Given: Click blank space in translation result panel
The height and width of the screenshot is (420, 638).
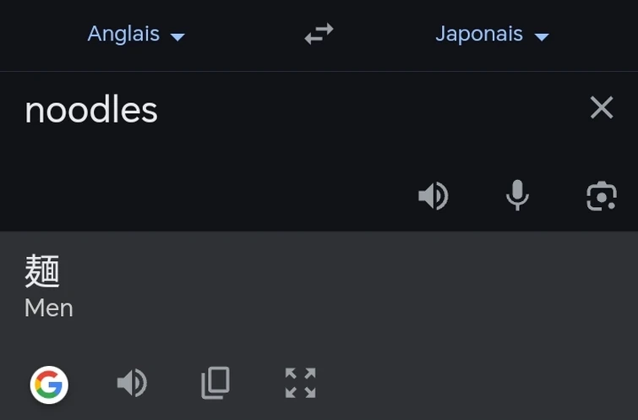Looking at the screenshot, I should 423,296.
